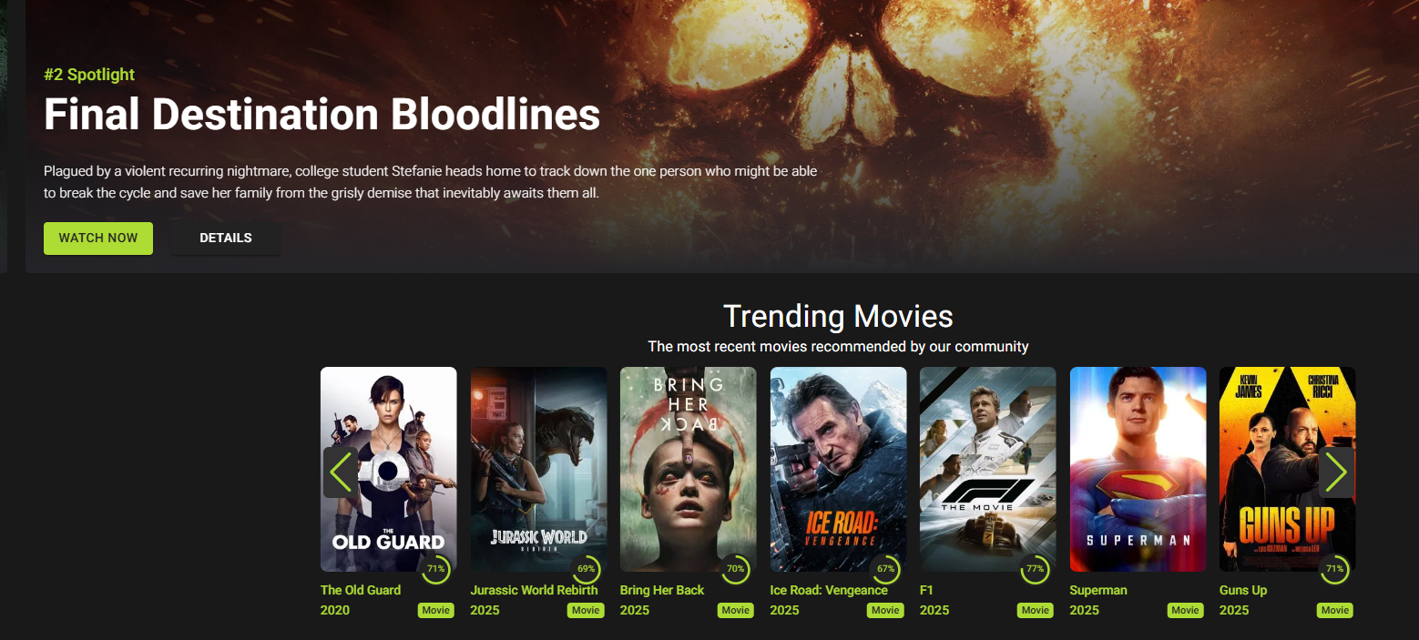Click the WATCH NOW button
This screenshot has width=1419, height=640.
98,238
